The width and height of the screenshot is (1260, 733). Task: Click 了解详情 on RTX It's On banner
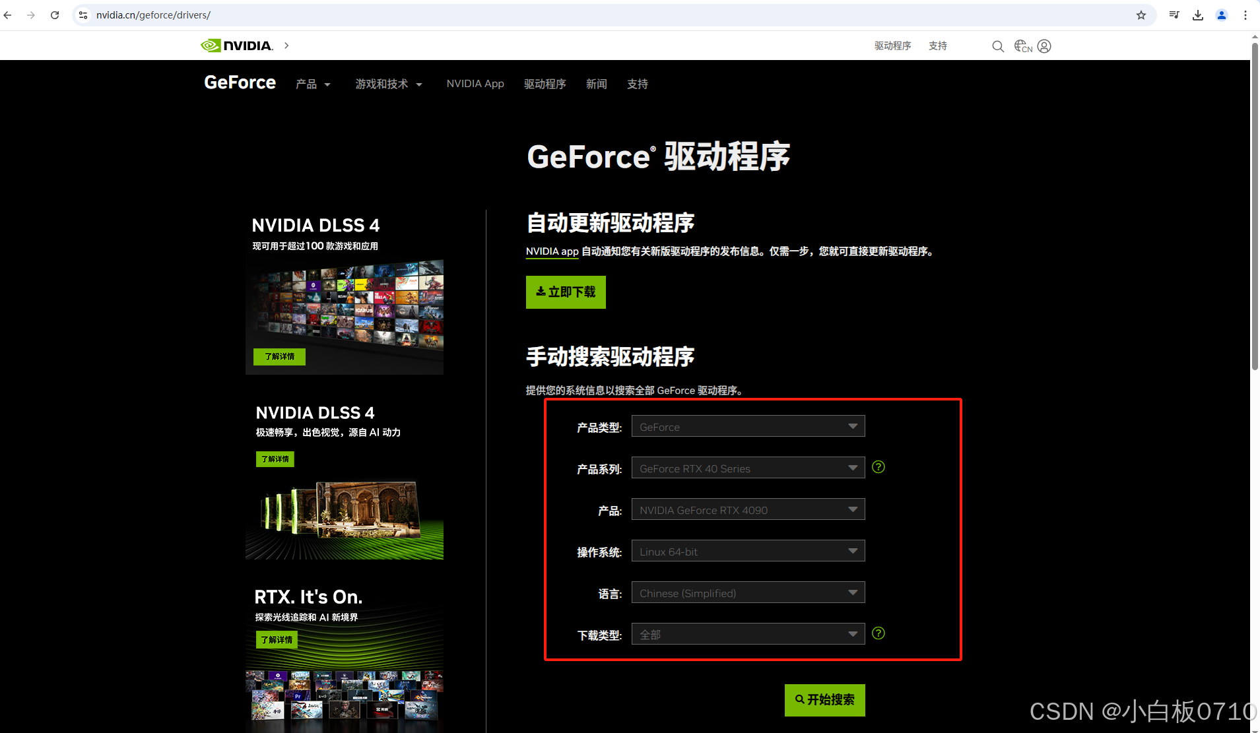click(x=277, y=640)
